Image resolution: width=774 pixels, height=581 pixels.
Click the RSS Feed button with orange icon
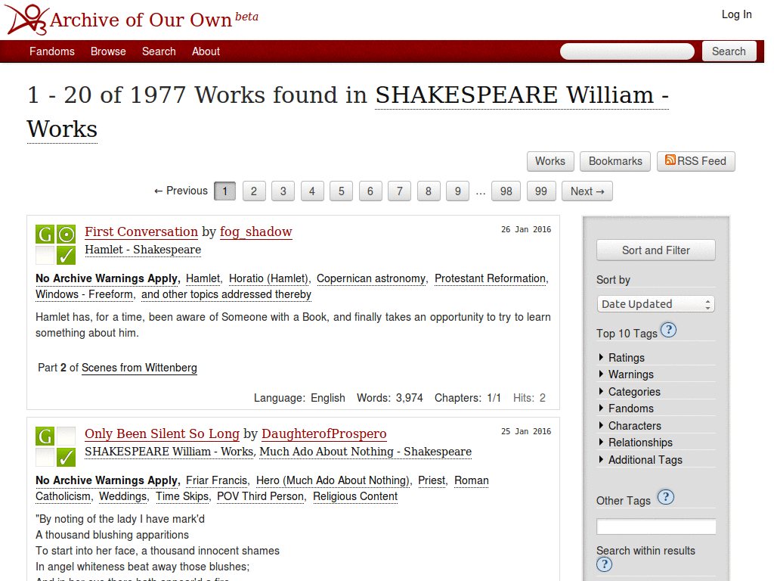(x=696, y=161)
